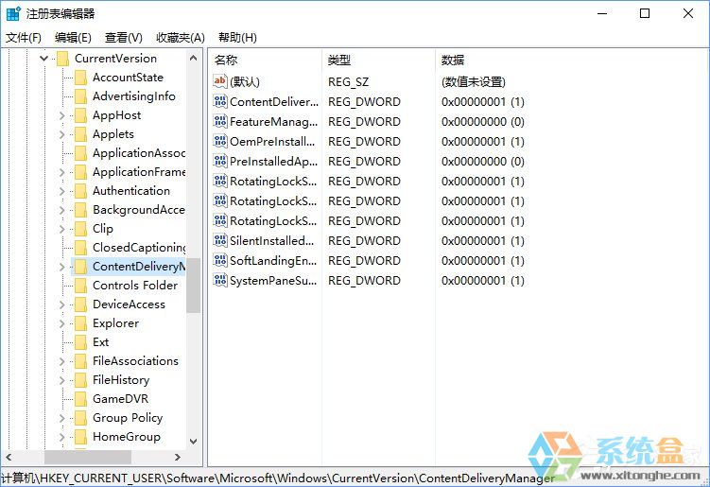Click the ContentDeliver... DWORD icon

220,101
